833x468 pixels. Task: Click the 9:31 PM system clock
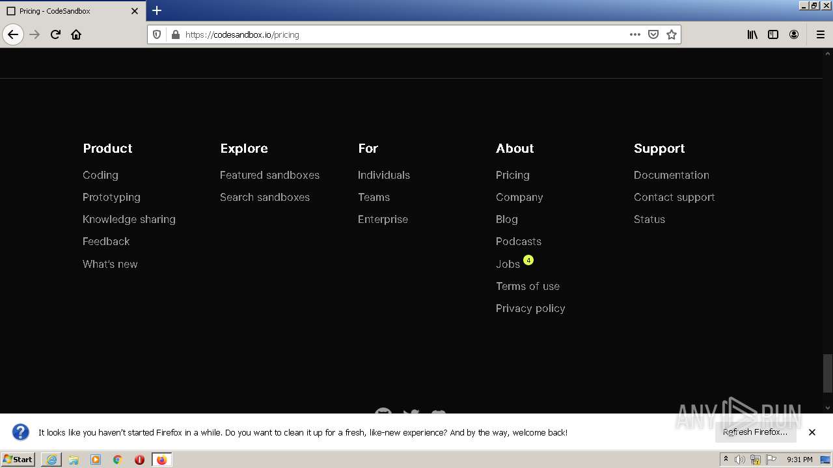click(x=800, y=460)
